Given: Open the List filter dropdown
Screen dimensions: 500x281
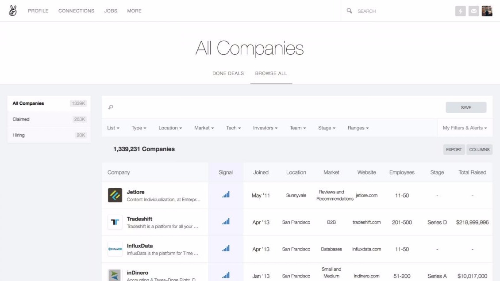Looking at the screenshot, I should click(113, 128).
